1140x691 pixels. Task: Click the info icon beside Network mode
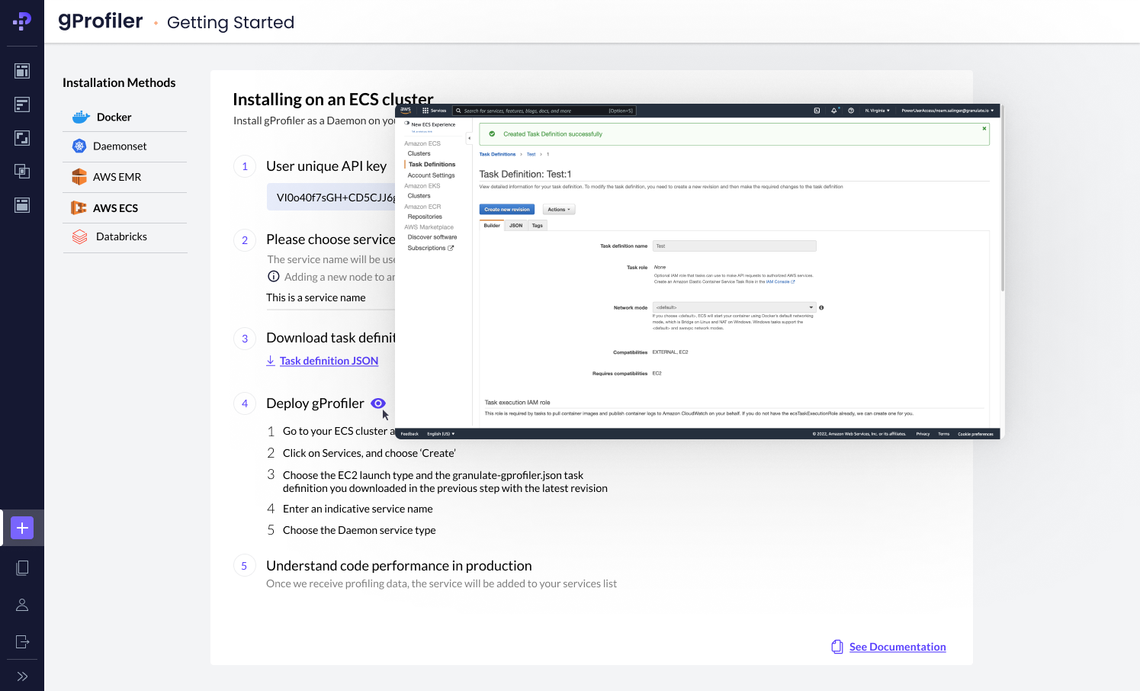pos(821,307)
